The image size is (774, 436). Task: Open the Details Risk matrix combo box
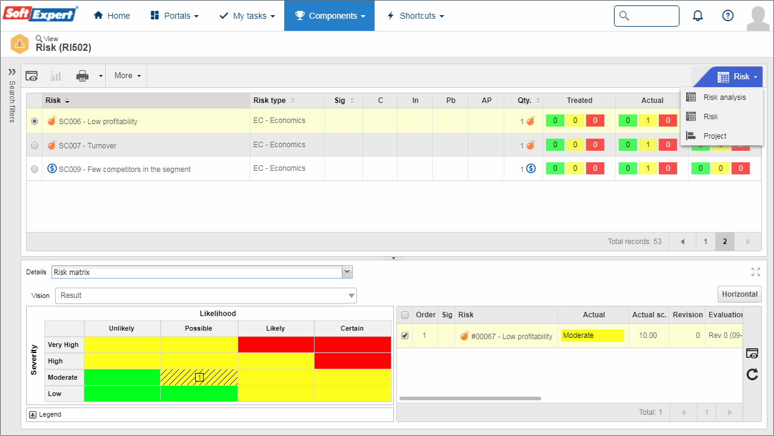(x=202, y=272)
